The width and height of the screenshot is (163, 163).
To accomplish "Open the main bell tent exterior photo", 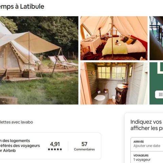I will pyautogui.click(x=39, y=60).
